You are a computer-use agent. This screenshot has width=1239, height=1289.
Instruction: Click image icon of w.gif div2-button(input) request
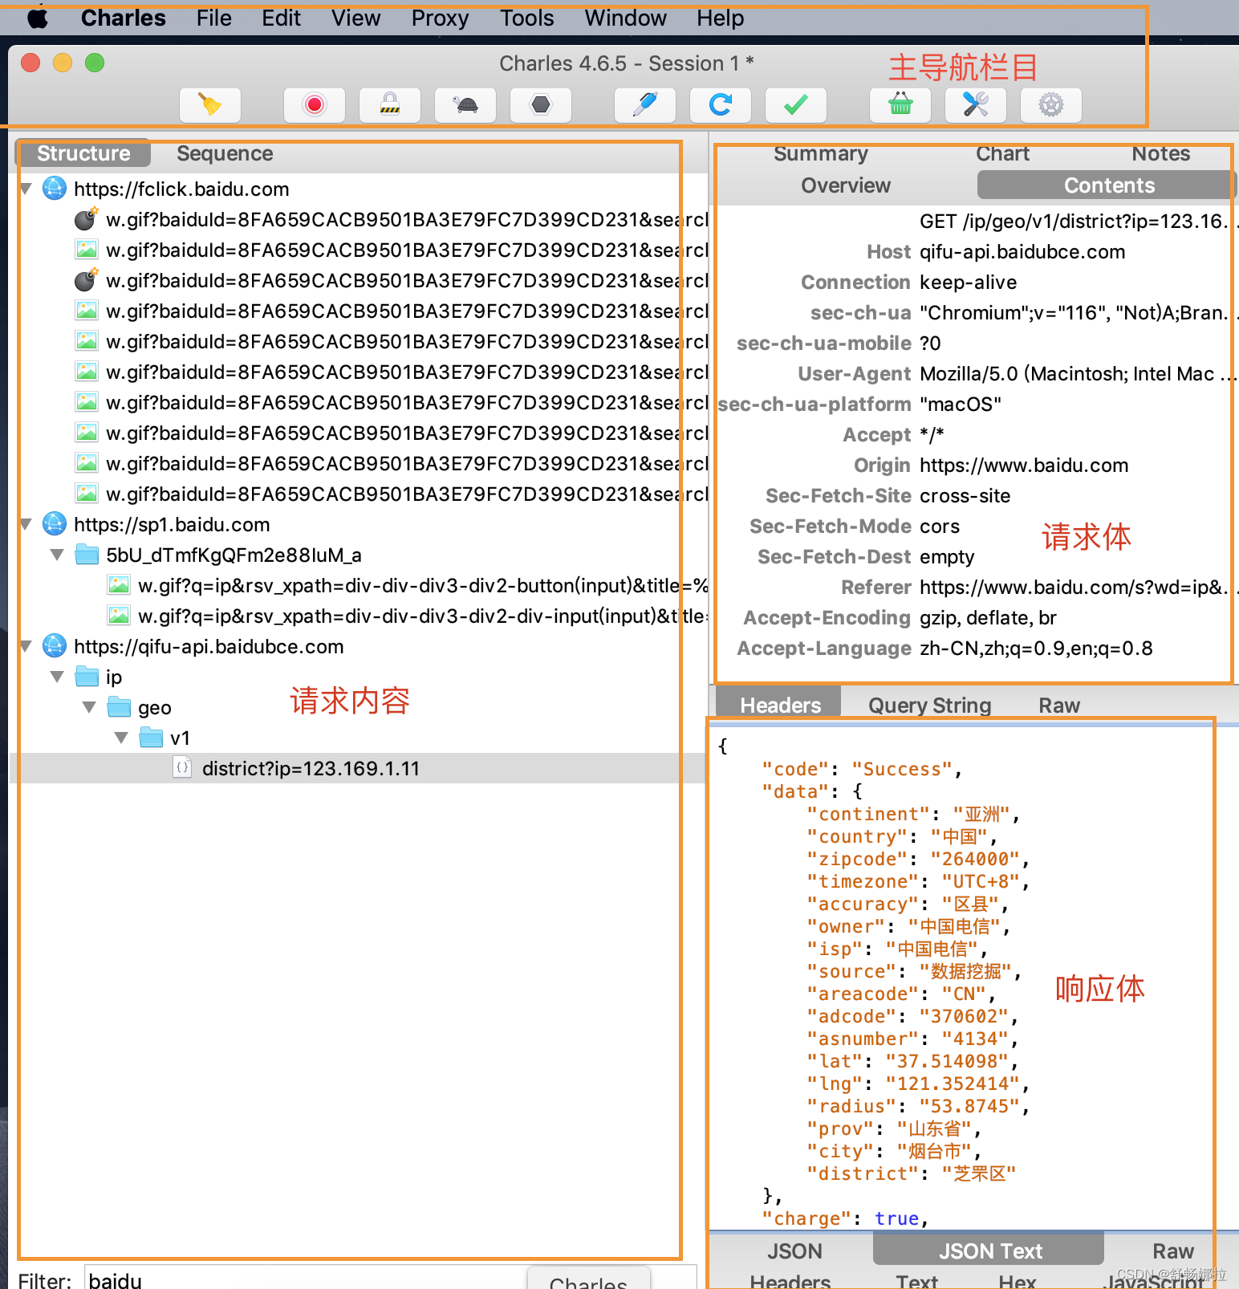tap(119, 585)
